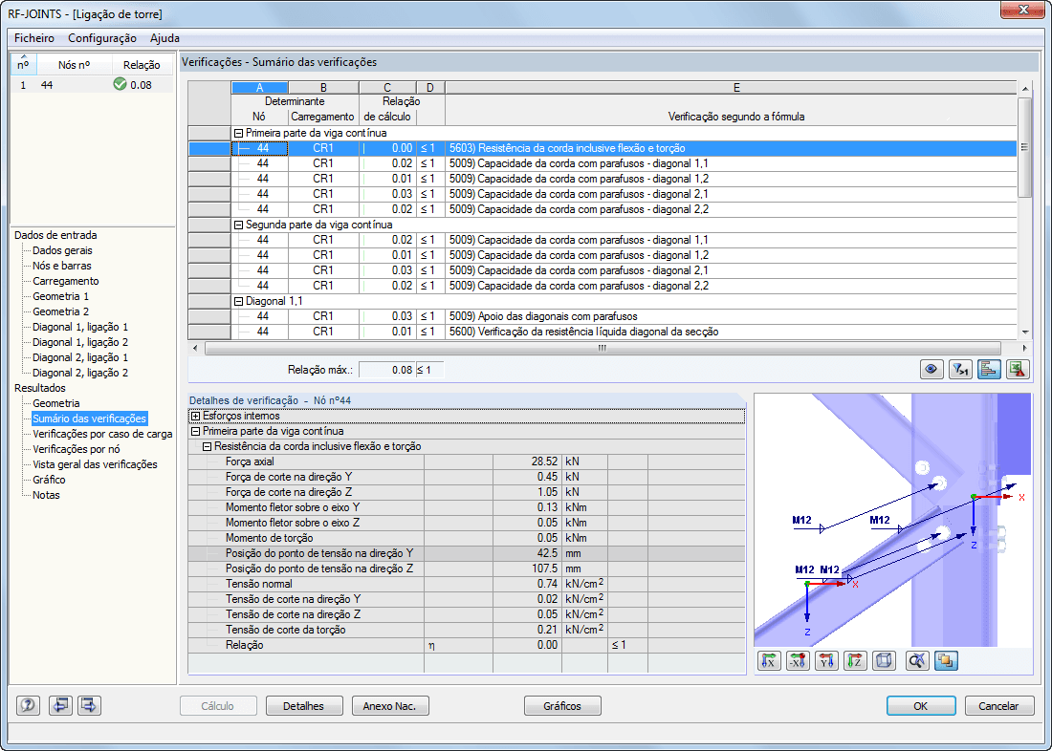Collapse Primeira parte da viga contínua in details
The image size is (1052, 751).
196,431
